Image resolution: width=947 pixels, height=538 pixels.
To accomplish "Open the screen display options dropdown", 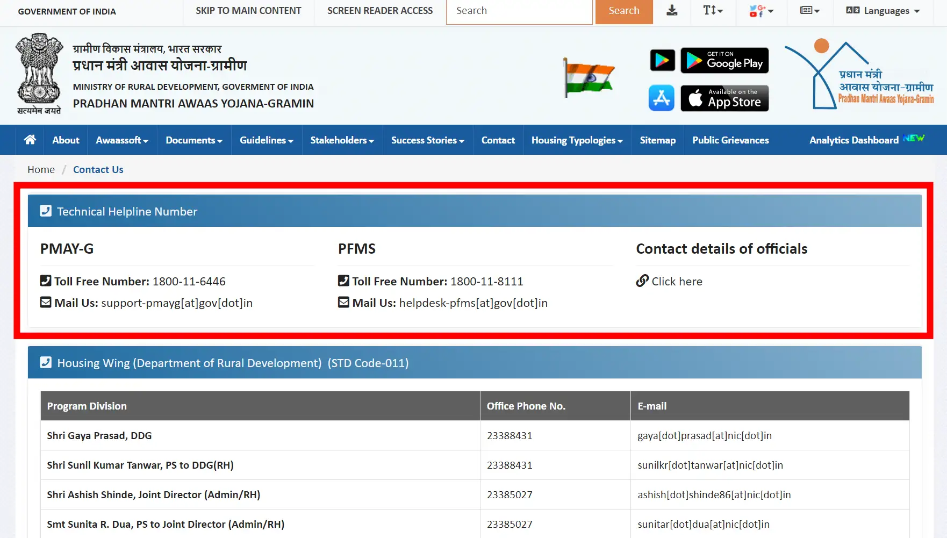I will coord(809,10).
